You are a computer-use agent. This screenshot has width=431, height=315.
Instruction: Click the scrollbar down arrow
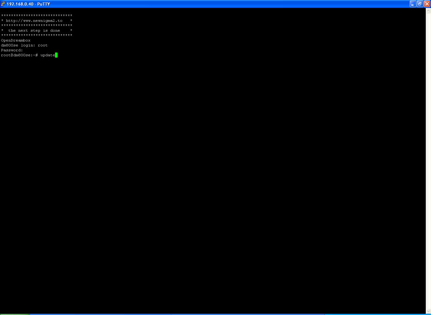click(428, 311)
